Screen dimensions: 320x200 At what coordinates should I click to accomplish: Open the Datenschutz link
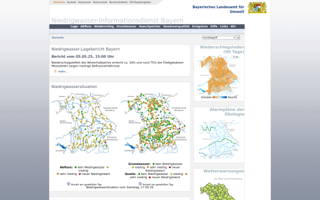coord(100,2)
